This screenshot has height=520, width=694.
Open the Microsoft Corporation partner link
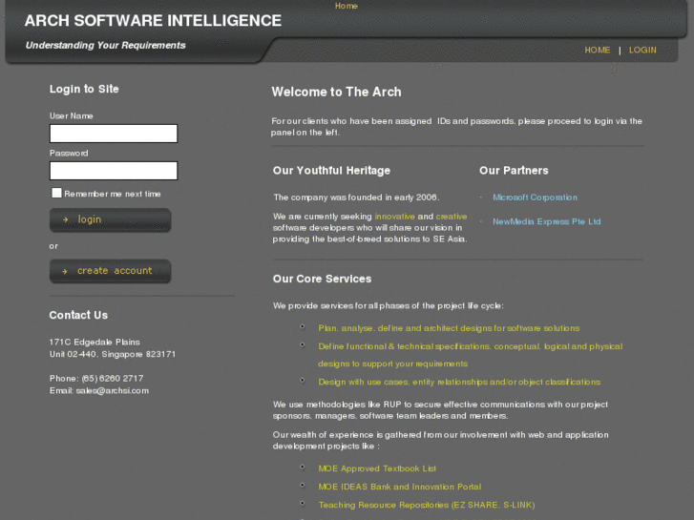coord(535,198)
